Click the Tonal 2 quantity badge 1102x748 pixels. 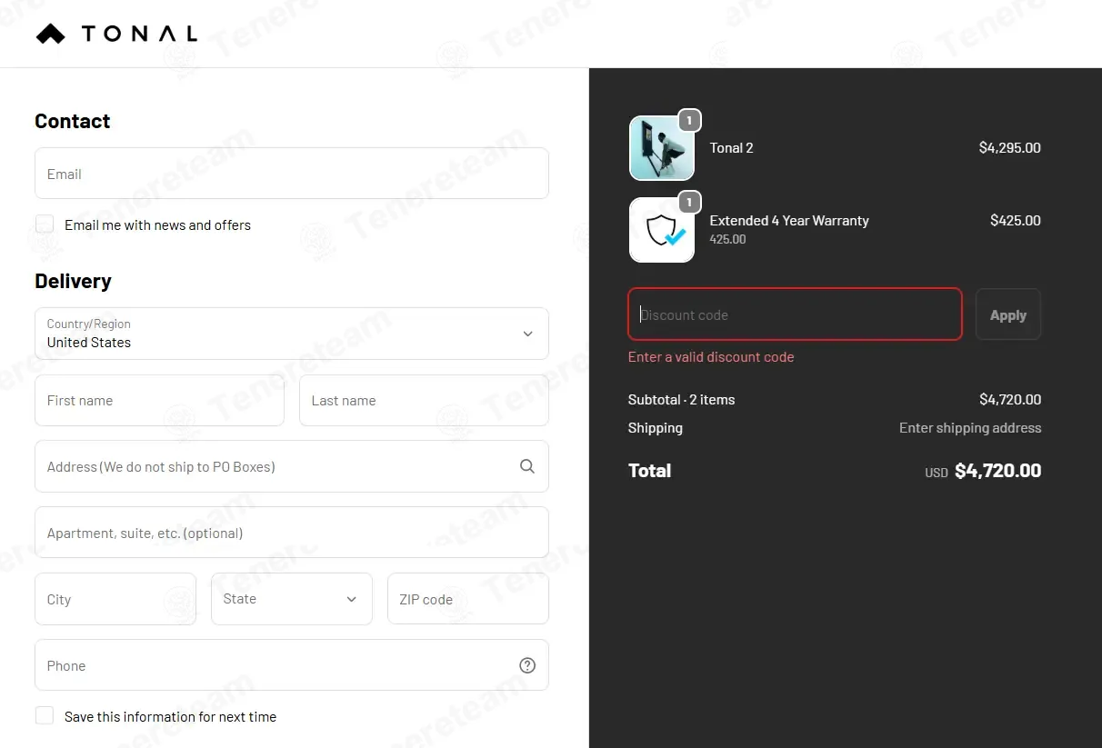(x=689, y=120)
